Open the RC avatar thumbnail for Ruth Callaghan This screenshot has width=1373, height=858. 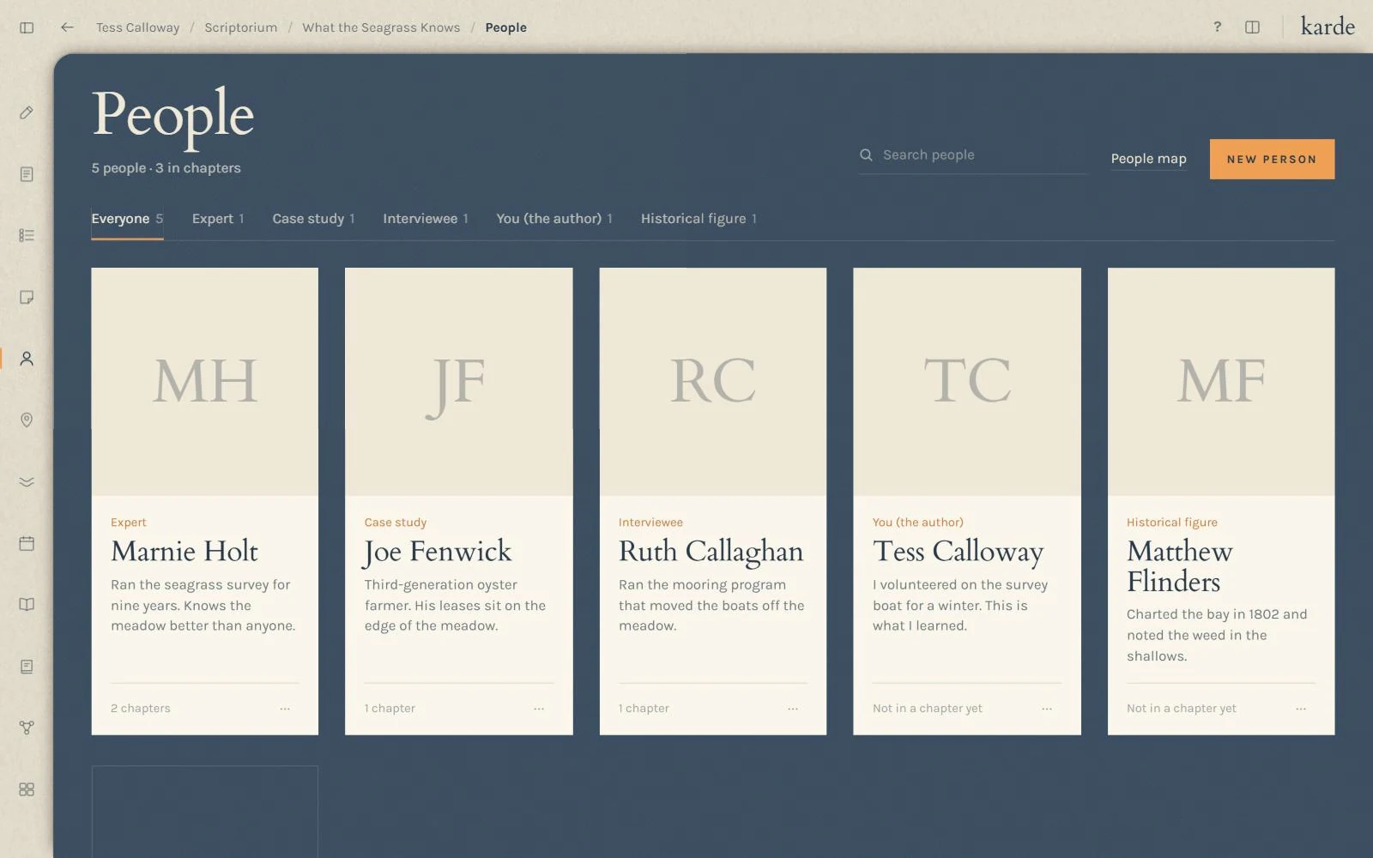pos(713,382)
